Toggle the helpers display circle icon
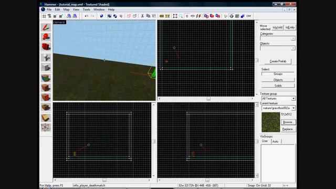The image size is (336, 189). pyautogui.click(x=232, y=16)
